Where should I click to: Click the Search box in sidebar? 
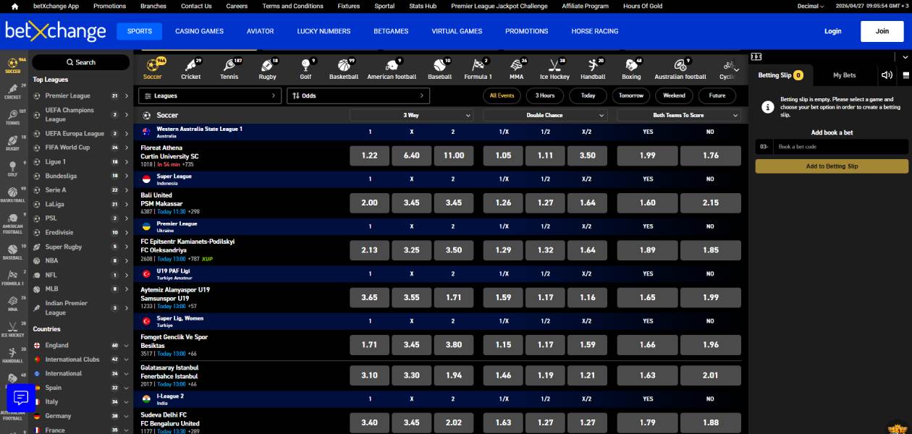(x=80, y=62)
